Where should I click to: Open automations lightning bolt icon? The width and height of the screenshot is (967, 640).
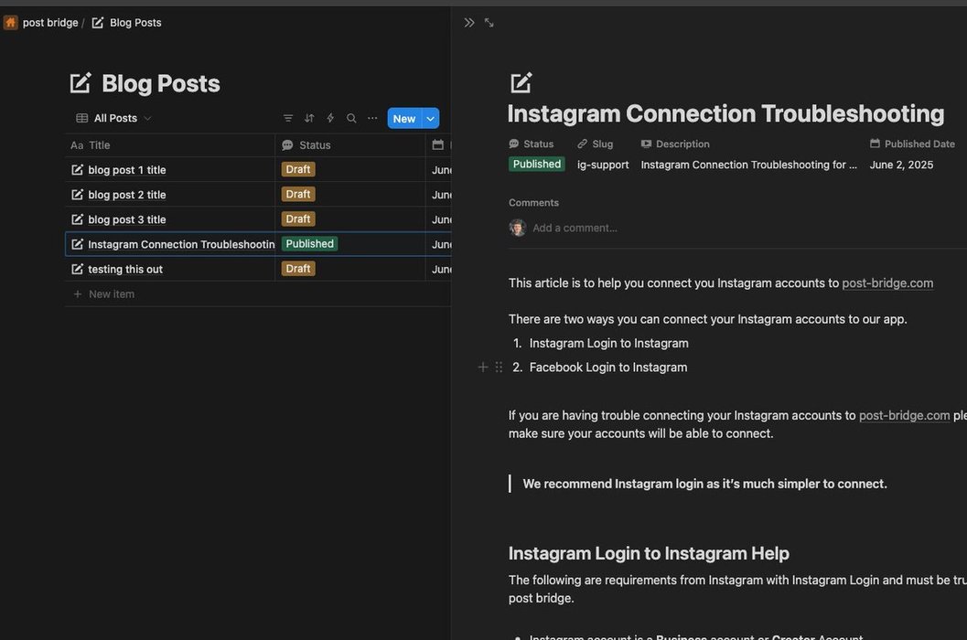tap(330, 119)
